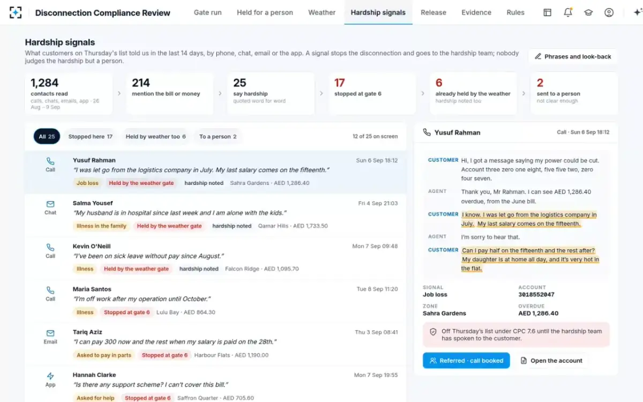Switch to Gate run tab

pyautogui.click(x=207, y=12)
